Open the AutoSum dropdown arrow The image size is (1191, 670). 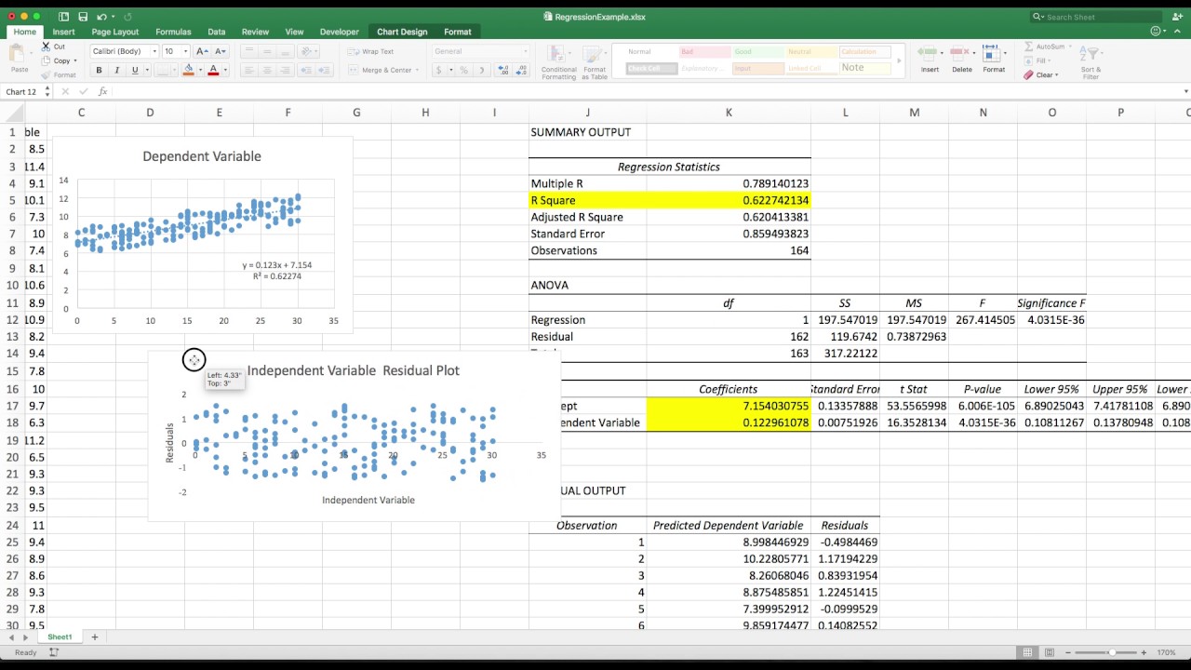(x=1070, y=47)
